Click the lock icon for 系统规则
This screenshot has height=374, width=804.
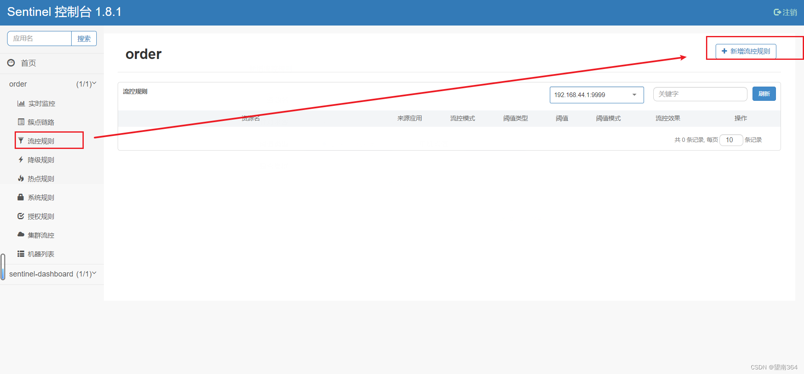coord(21,197)
